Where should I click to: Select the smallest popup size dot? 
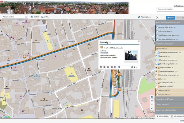137,67
